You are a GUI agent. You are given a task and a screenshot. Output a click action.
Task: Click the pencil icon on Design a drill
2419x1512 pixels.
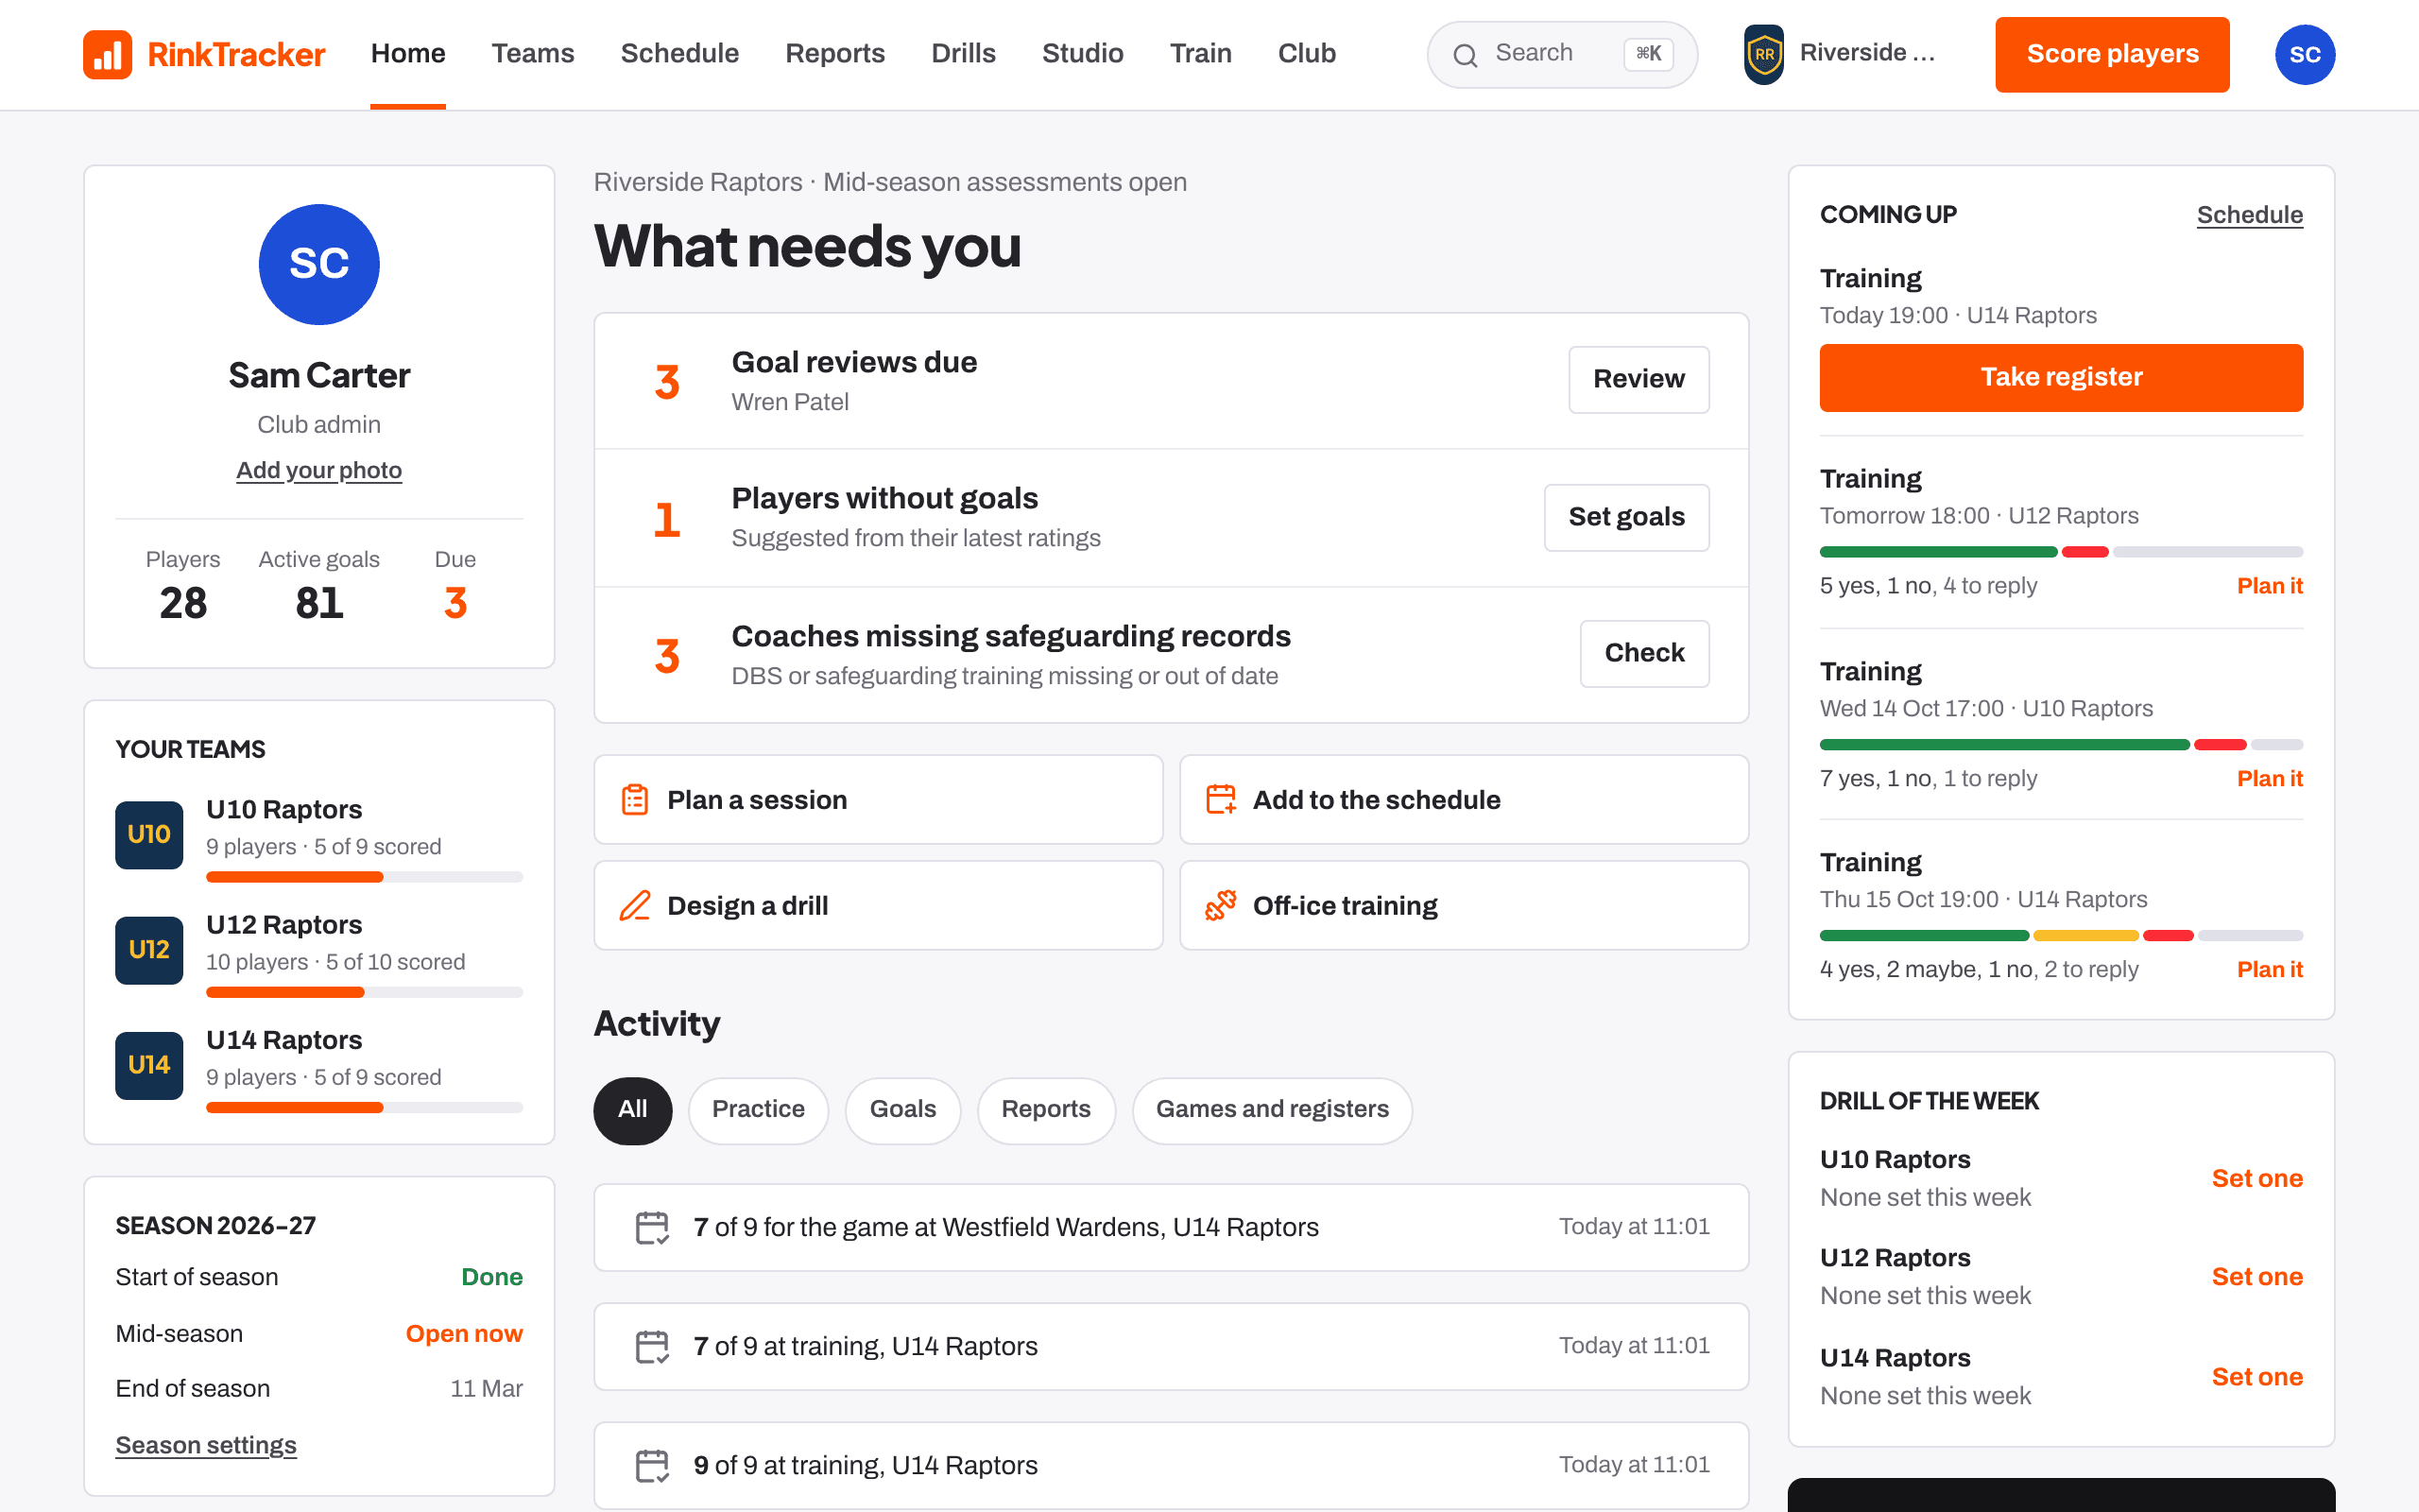pos(635,905)
